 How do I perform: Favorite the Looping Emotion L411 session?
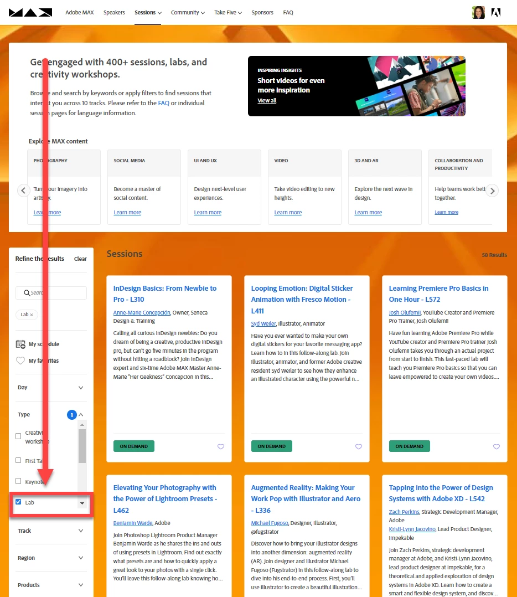[x=358, y=446]
